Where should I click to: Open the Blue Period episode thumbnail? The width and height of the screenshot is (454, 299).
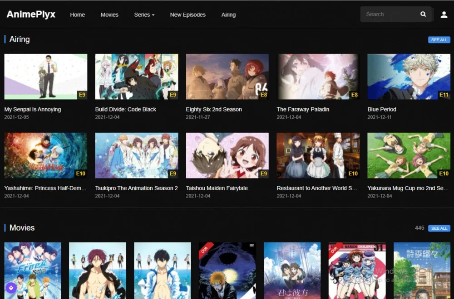[x=408, y=76]
